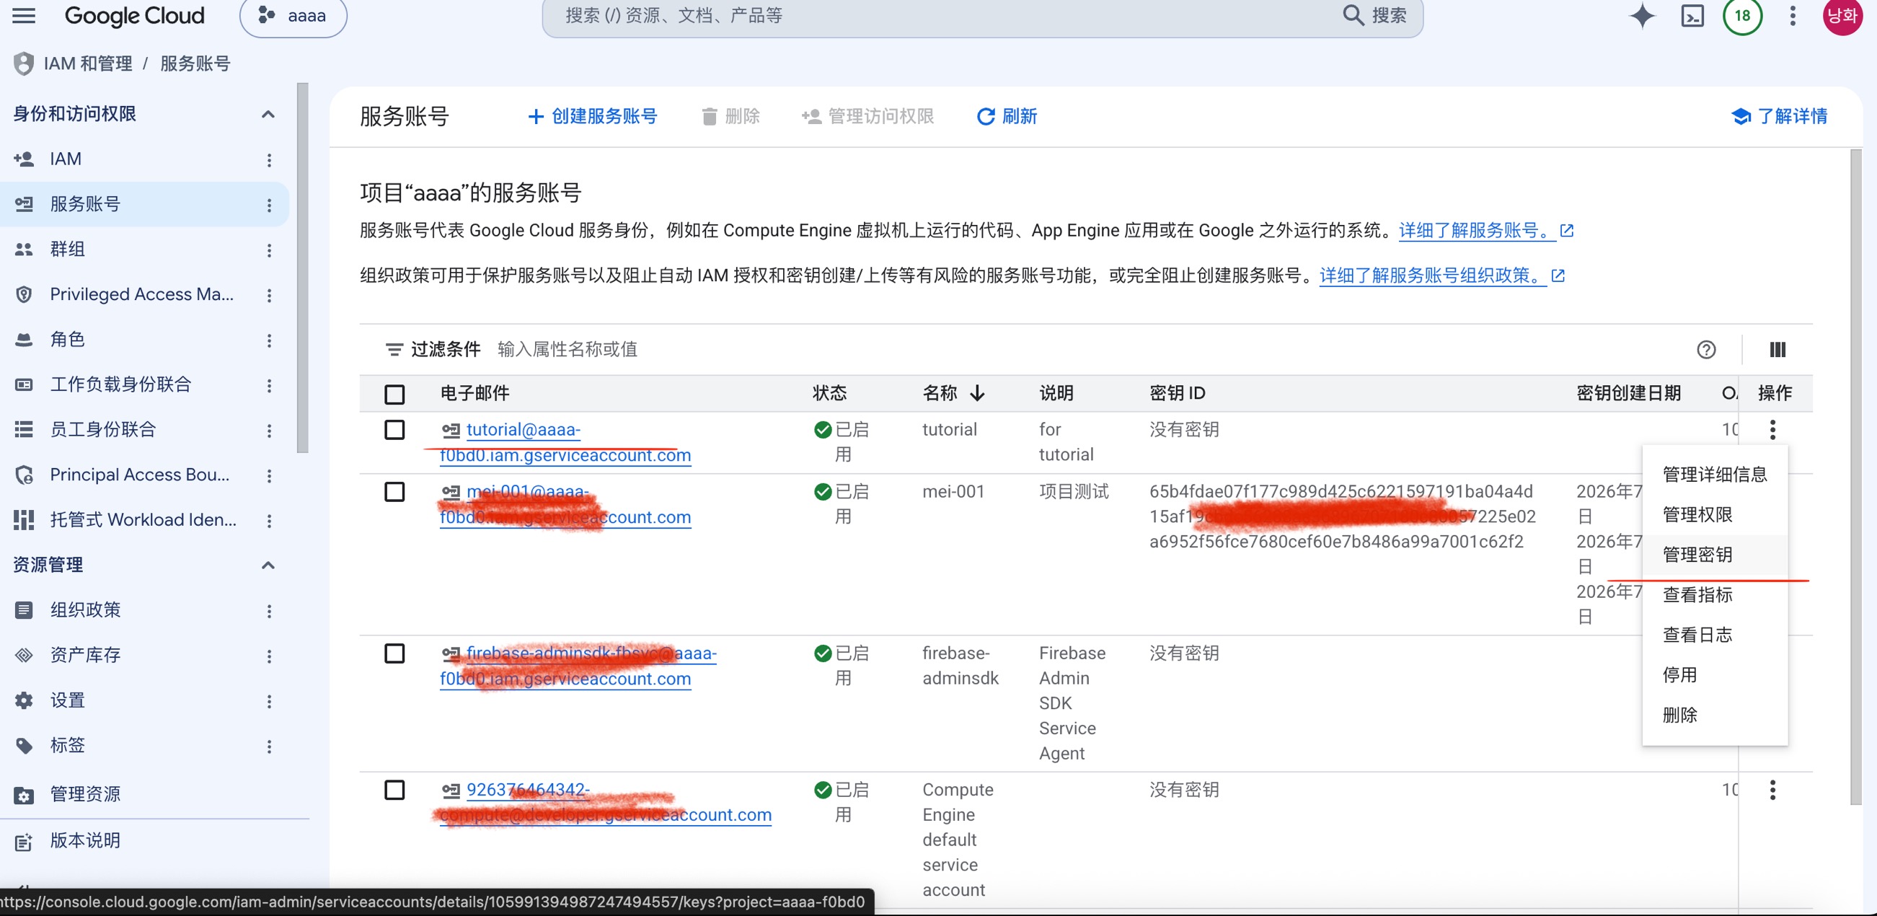Viewport: 1877px width, 916px height.
Task: Click the filter help question mark icon
Action: [x=1706, y=350]
